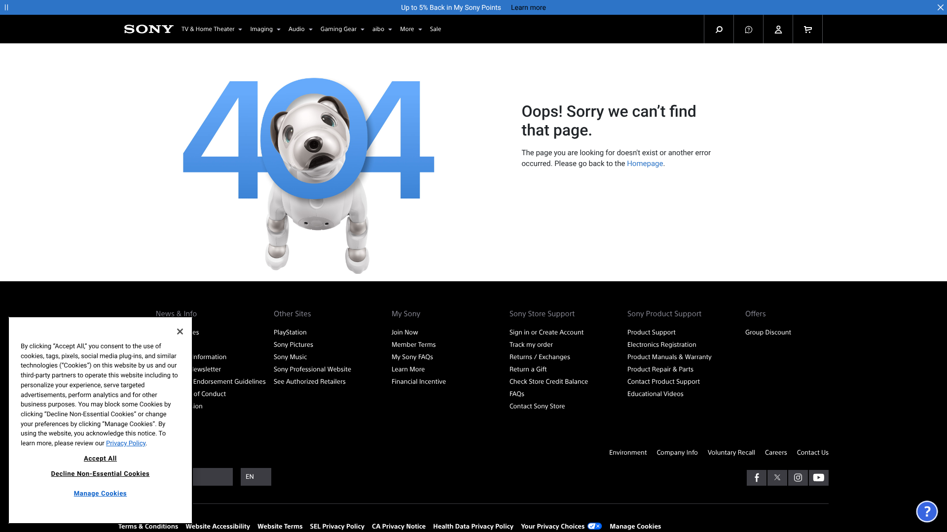Click the Homepage link in error message
947x532 pixels.
coord(645,164)
